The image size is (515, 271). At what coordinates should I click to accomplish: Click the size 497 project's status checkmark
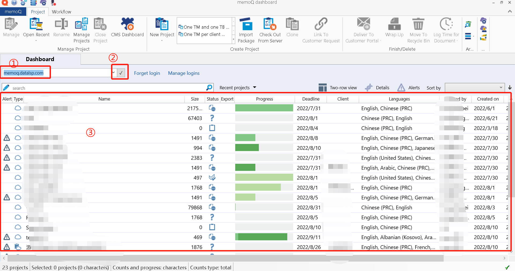point(212,177)
